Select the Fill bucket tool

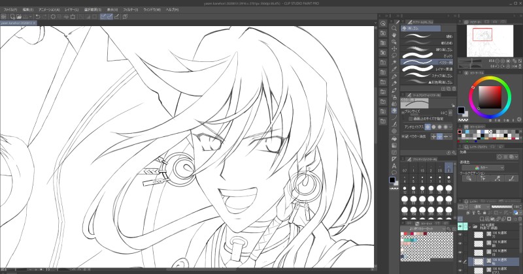point(394,138)
